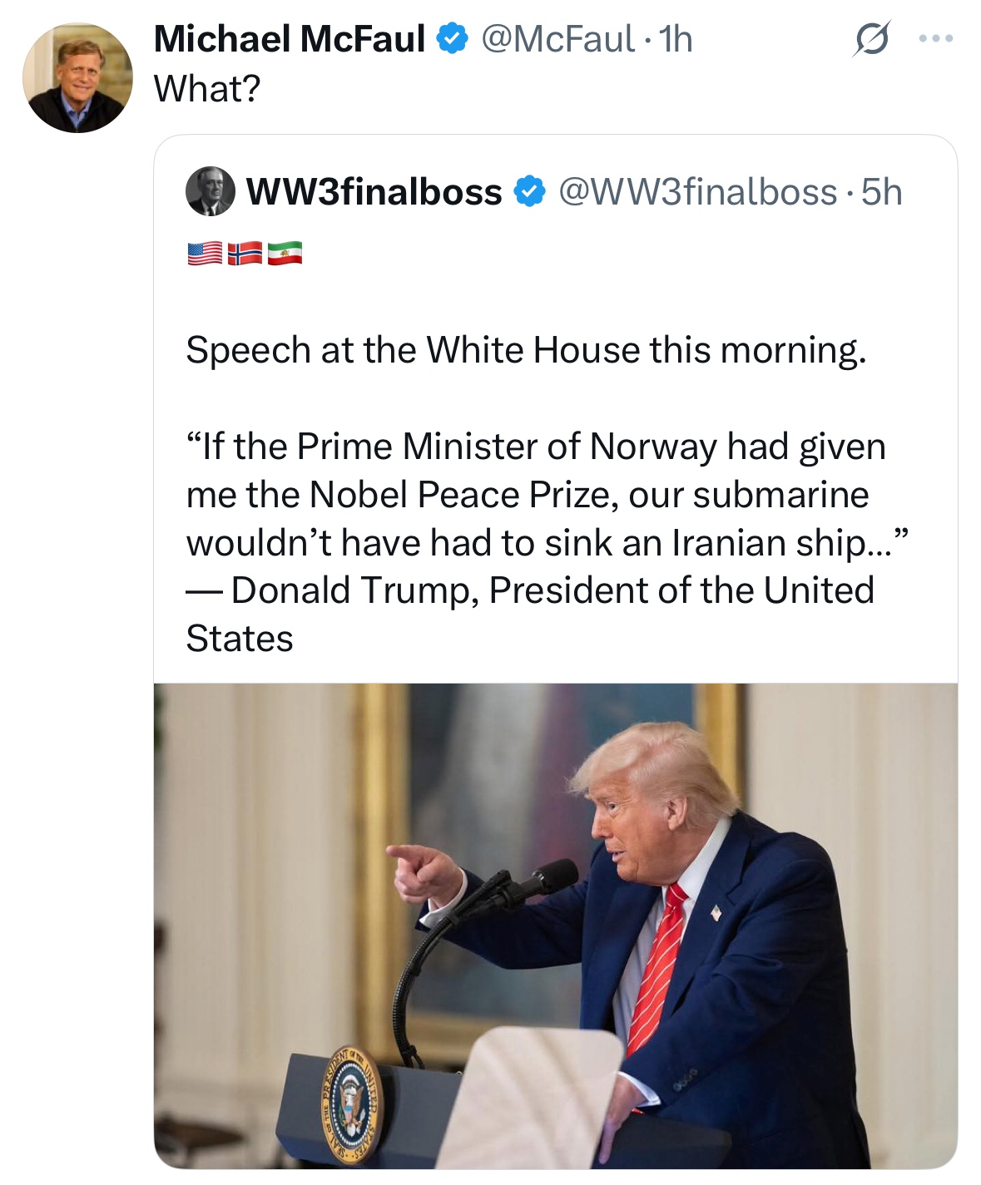The height and width of the screenshot is (1185, 981).
Task: Open the Grok slashed-circle icon
Action: coord(870,39)
